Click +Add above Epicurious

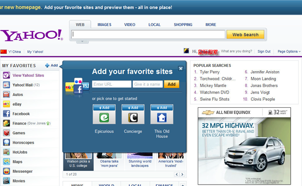[104, 108]
